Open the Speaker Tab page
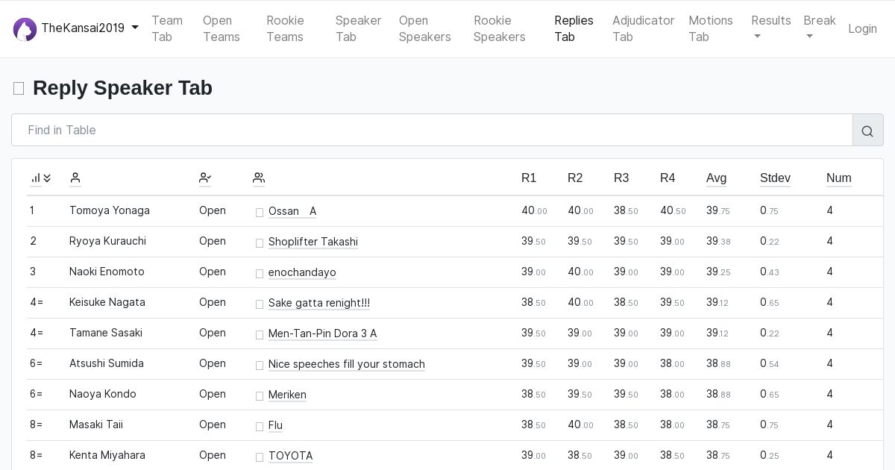 [x=358, y=28]
